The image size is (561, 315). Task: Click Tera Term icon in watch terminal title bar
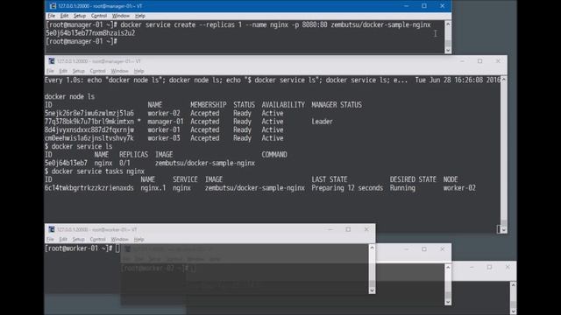52,61
